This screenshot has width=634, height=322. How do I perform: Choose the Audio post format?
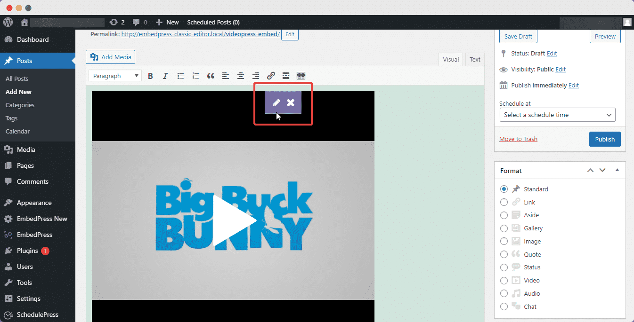[504, 293]
